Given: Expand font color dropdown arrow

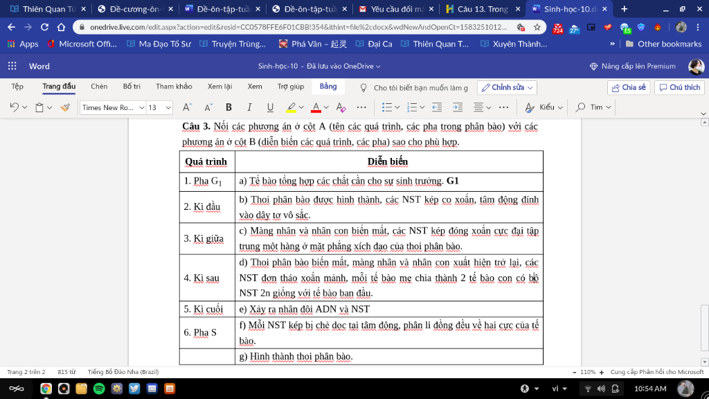Looking at the screenshot, I should (326, 107).
